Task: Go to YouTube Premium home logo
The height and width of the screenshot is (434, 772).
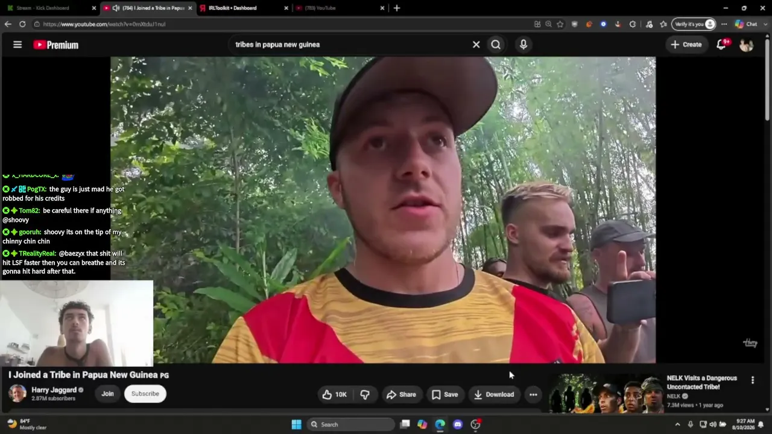Action: coord(56,45)
